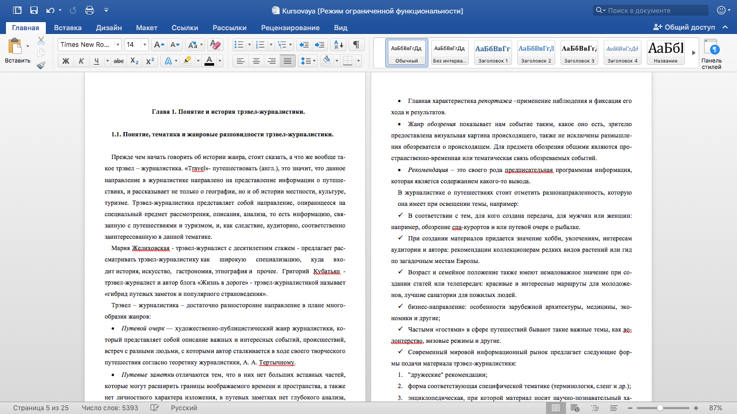The width and height of the screenshot is (737, 414).
Task: Click the font color red A swatch
Action: (209, 61)
